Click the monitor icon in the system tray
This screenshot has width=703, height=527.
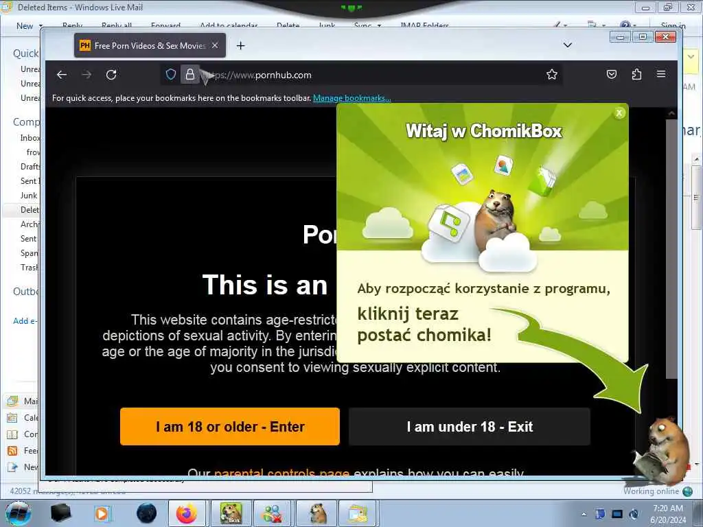click(617, 514)
